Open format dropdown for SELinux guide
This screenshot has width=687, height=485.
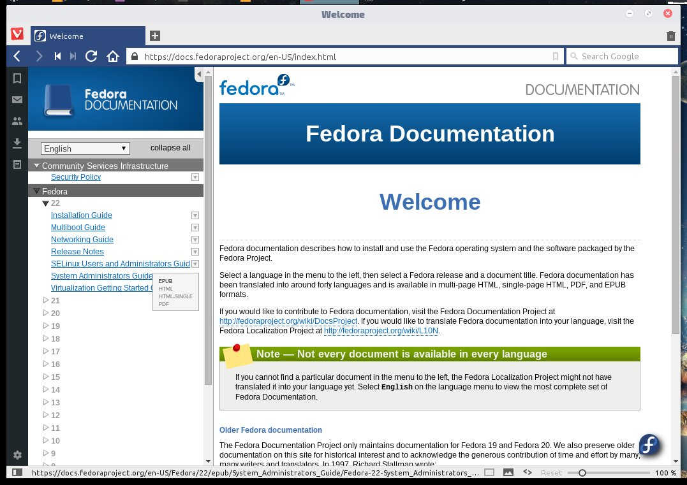[195, 263]
